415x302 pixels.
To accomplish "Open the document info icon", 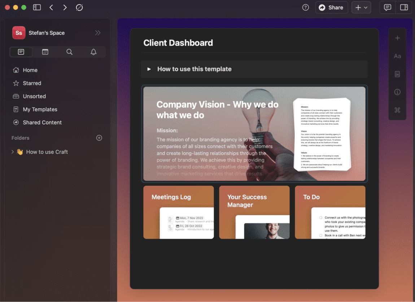I will pos(397,92).
